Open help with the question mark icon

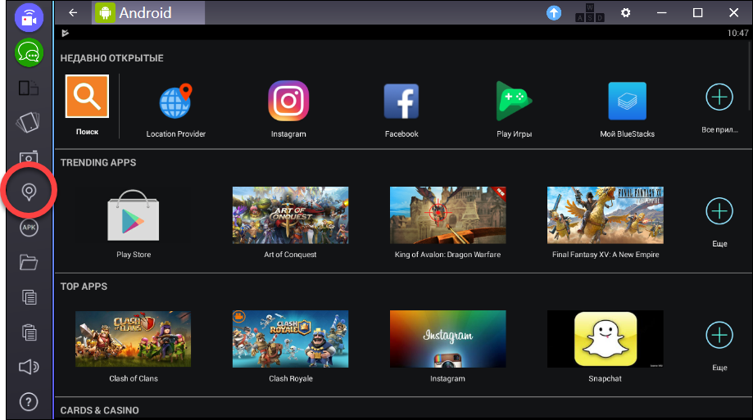pyautogui.click(x=29, y=402)
